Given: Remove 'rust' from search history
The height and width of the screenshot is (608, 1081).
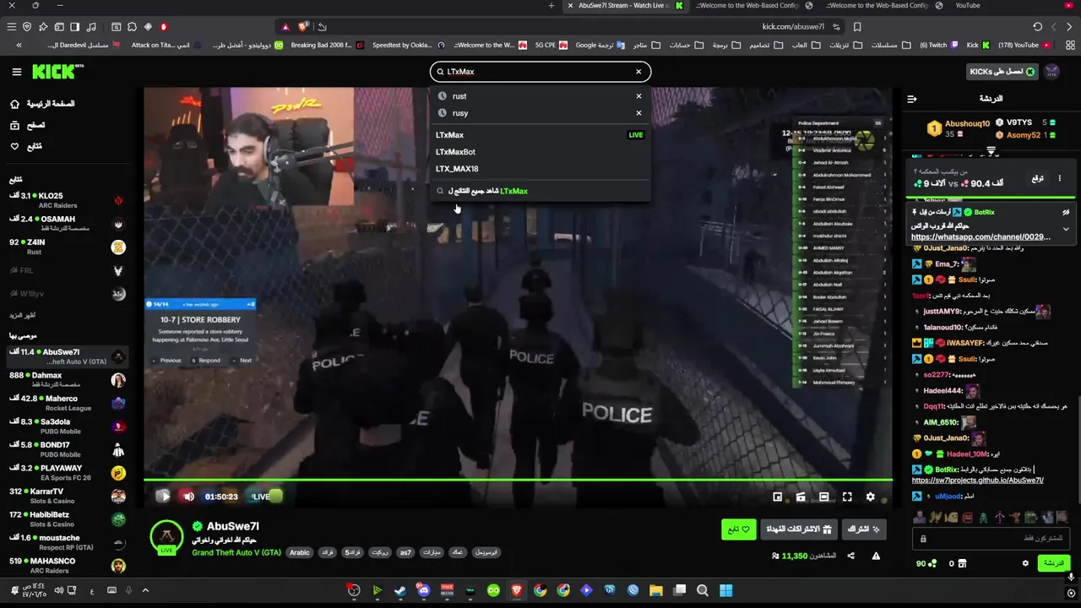Looking at the screenshot, I should [x=638, y=96].
